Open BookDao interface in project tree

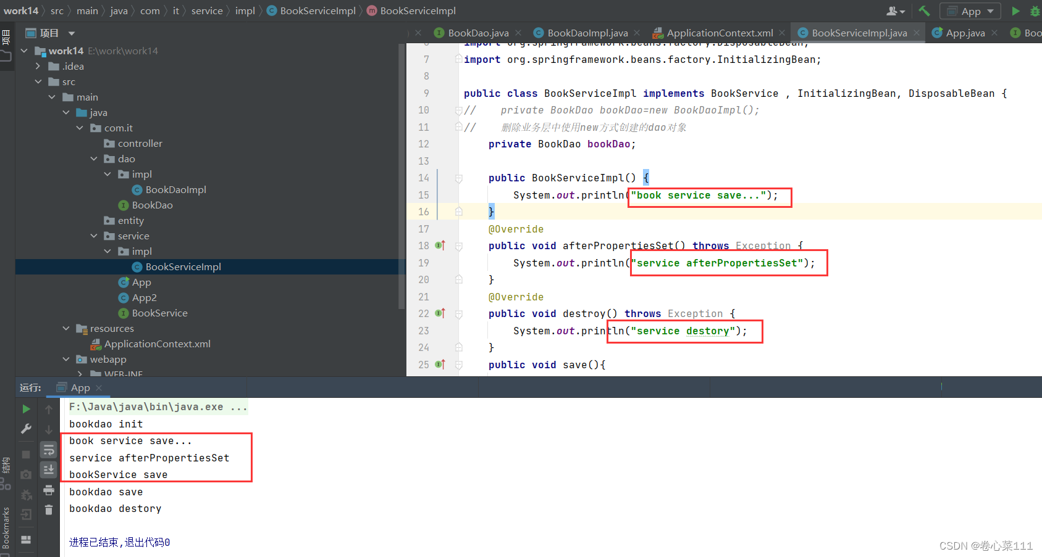click(x=152, y=205)
